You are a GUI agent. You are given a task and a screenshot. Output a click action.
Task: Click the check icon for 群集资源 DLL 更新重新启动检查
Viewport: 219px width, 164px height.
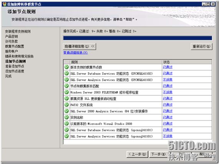click(x=66, y=98)
